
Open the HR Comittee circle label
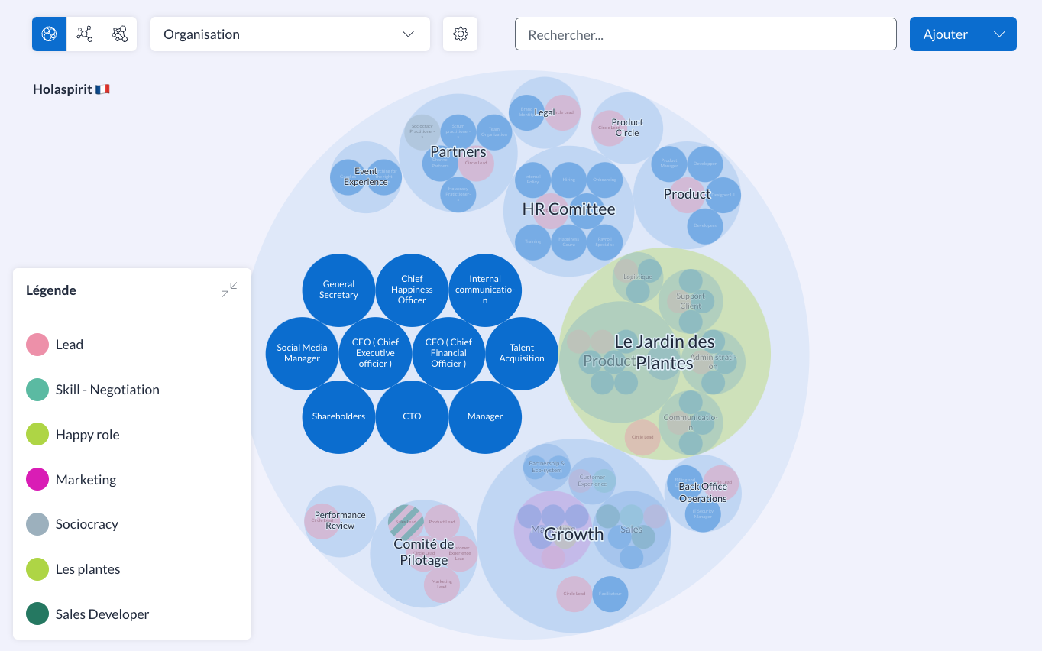pos(568,209)
